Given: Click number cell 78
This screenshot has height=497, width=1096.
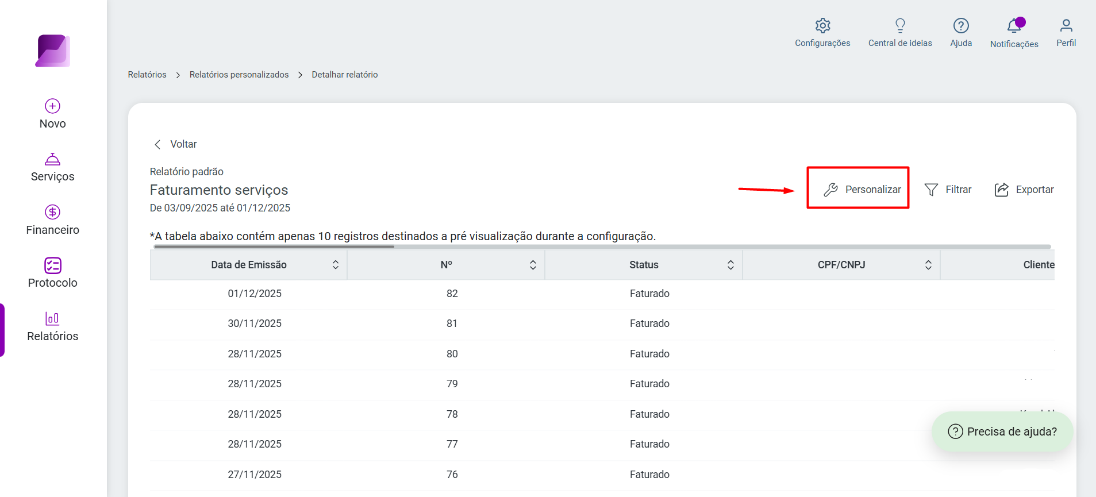Looking at the screenshot, I should (x=452, y=414).
